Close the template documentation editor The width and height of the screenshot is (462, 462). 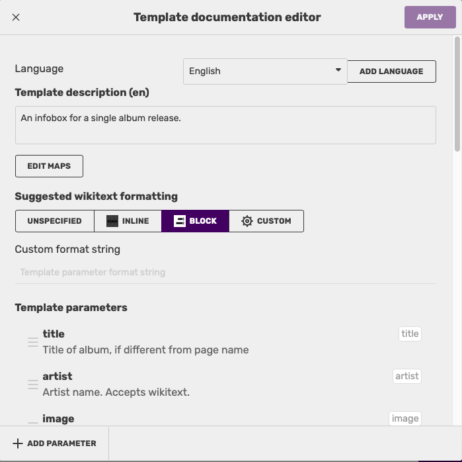click(x=16, y=17)
